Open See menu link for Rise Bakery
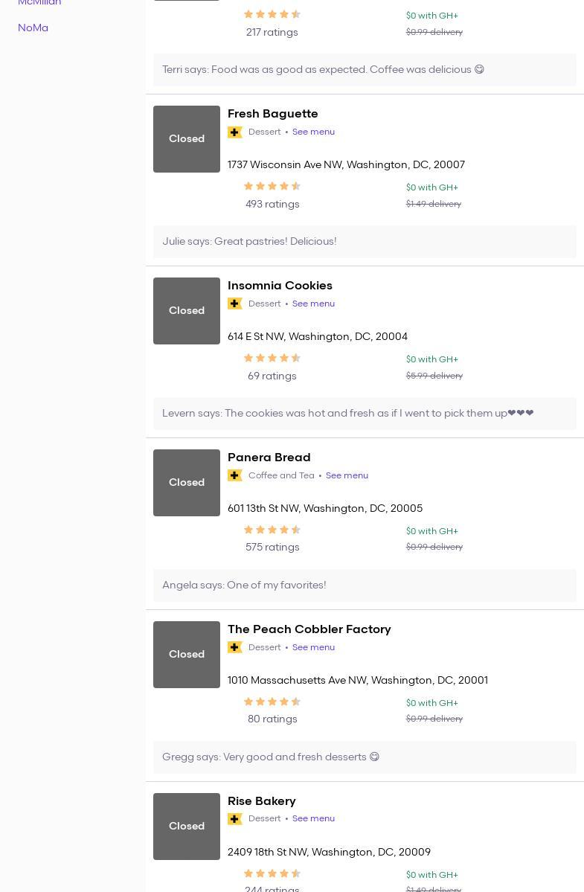Screen dimensions: 584x892 click(313, 818)
